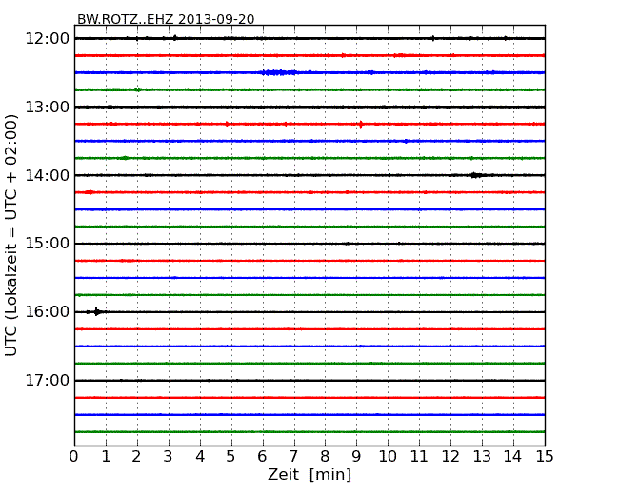619x495 pixels.
Task: Click x-axis tick label 13
Action: (x=482, y=457)
